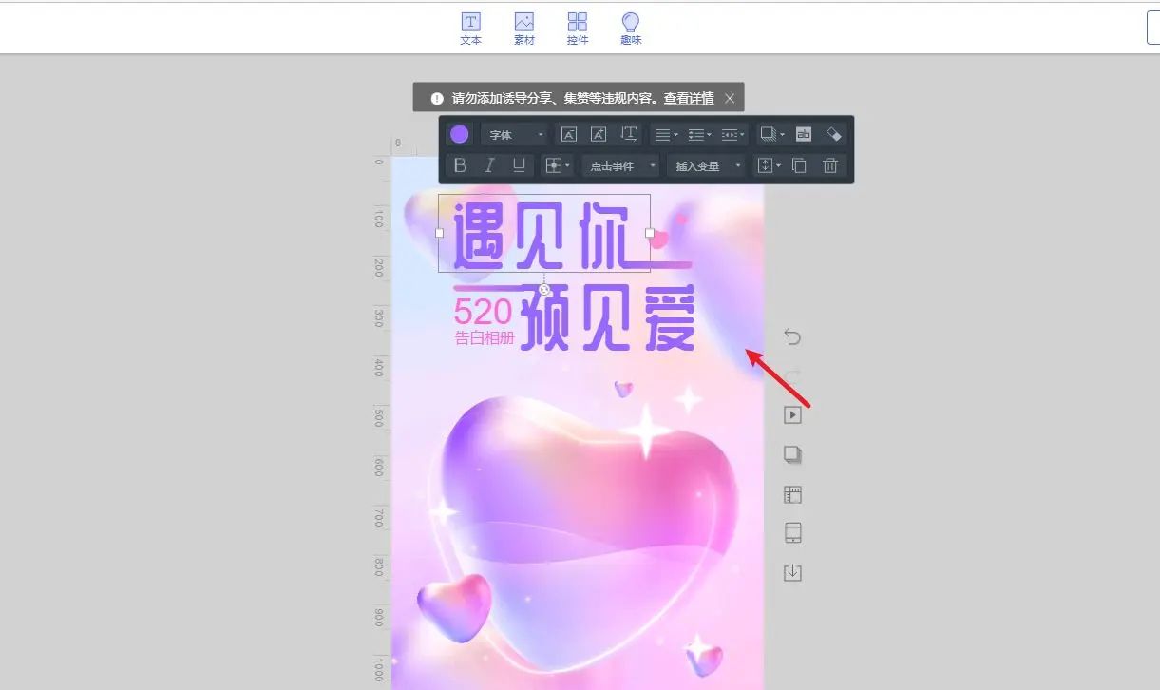Open the text alignment dropdown
The height and width of the screenshot is (690, 1160).
coord(663,134)
